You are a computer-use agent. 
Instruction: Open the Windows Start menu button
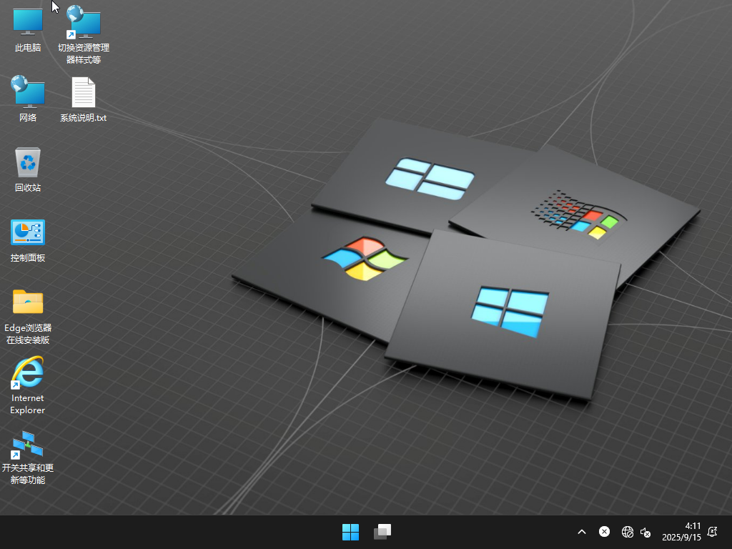tap(350, 532)
